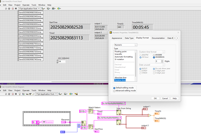Select Relative time in Type list
The image size is (201, 140).
coord(120,80)
